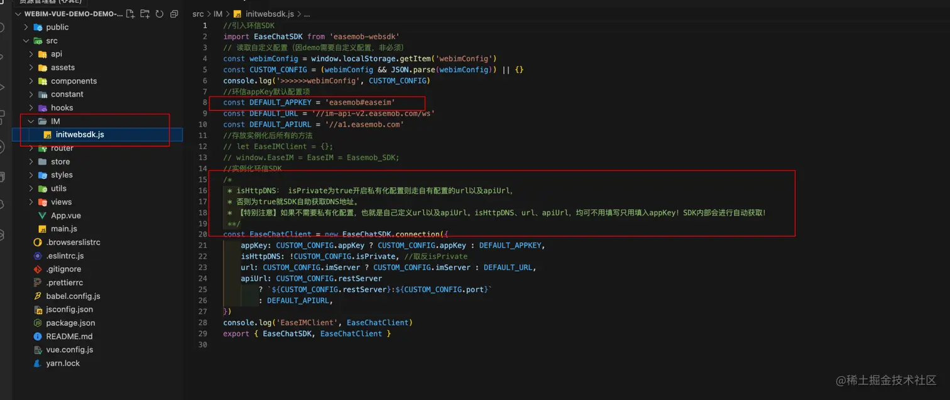Click the IM open-folder icon
The width and height of the screenshot is (950, 400).
click(43, 121)
